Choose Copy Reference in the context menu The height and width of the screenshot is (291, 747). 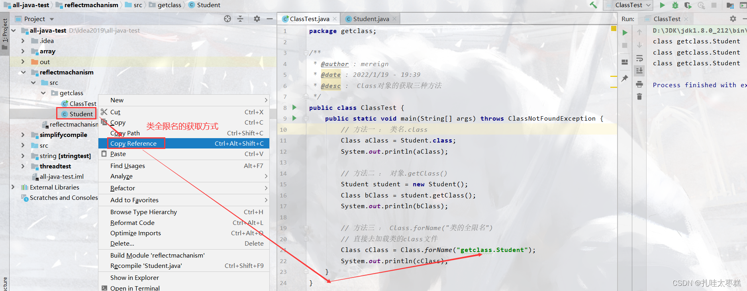[x=184, y=143]
